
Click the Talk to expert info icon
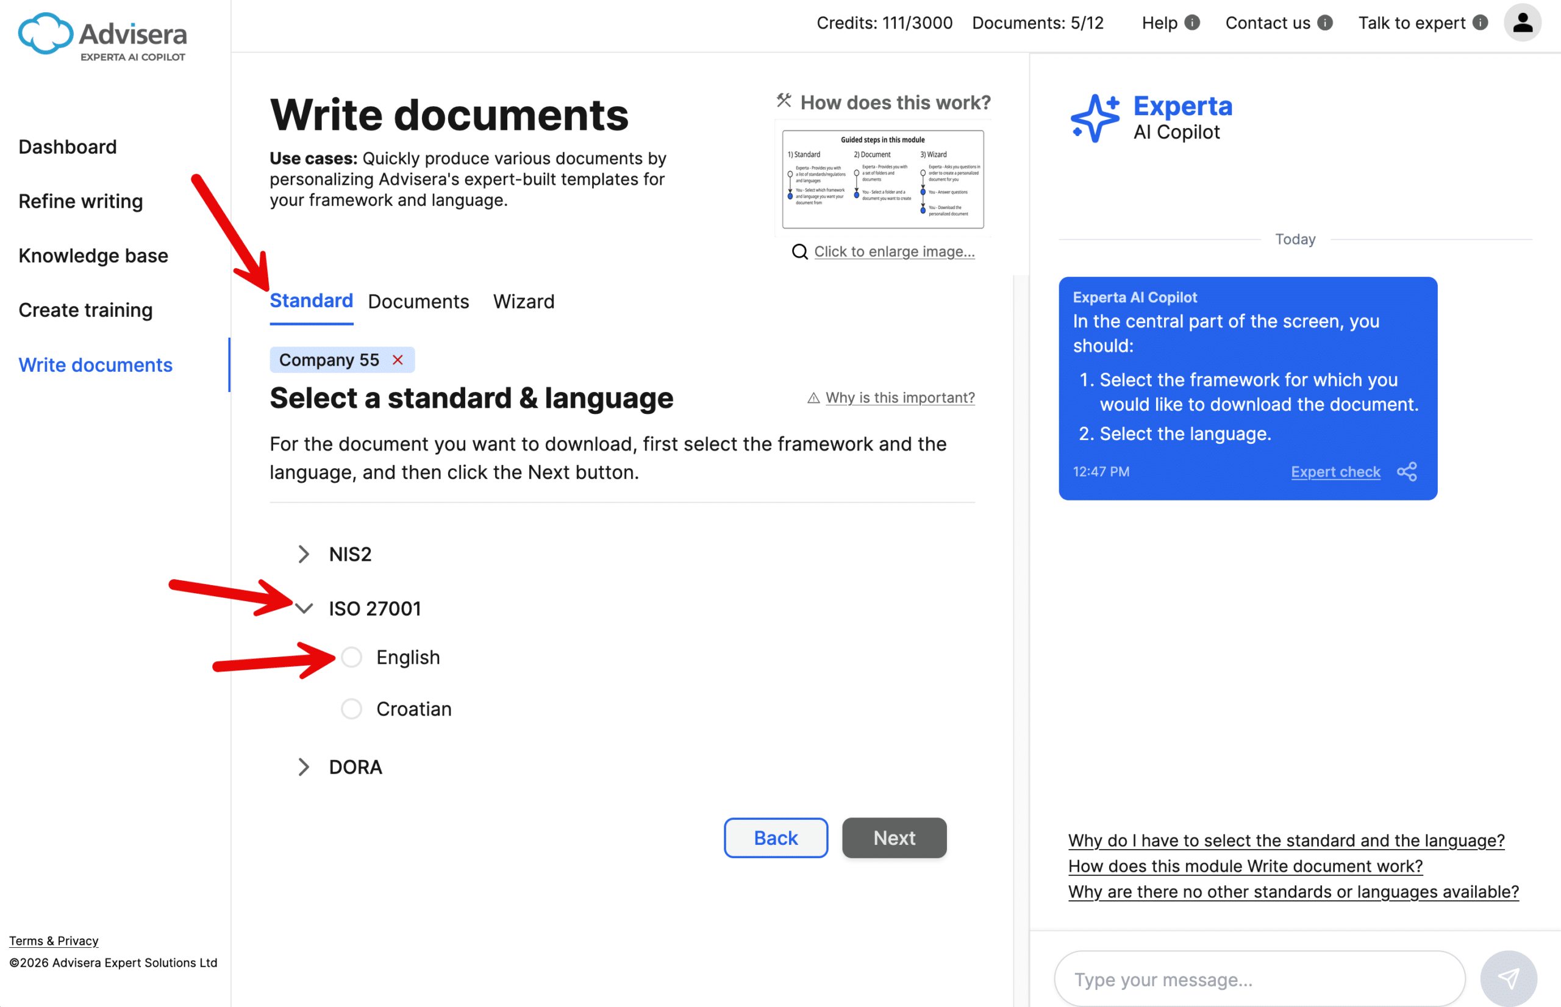(1480, 22)
